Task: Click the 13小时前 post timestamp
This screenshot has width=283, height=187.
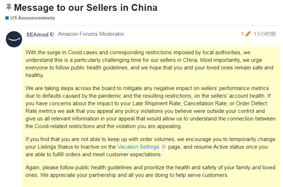Action: click(x=265, y=34)
